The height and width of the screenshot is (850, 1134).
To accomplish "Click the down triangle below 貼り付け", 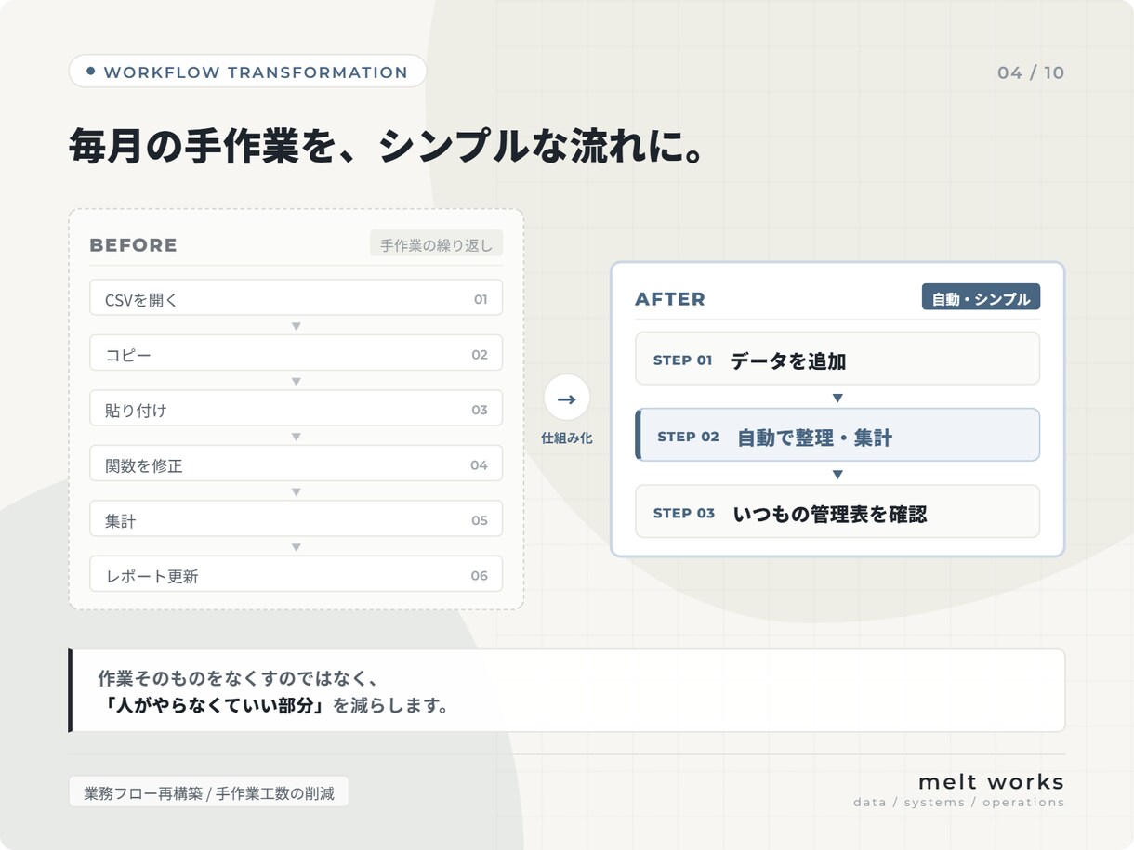I will click(x=297, y=437).
